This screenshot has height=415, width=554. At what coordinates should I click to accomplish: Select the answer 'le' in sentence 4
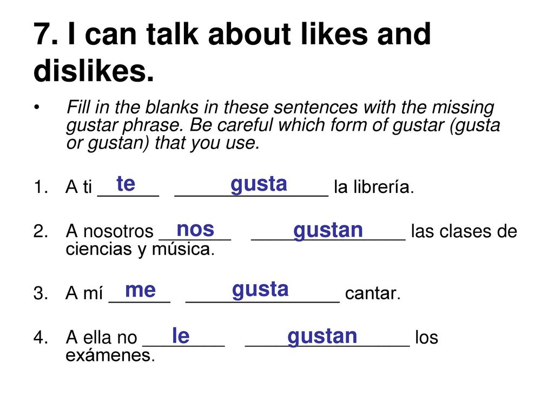181,335
